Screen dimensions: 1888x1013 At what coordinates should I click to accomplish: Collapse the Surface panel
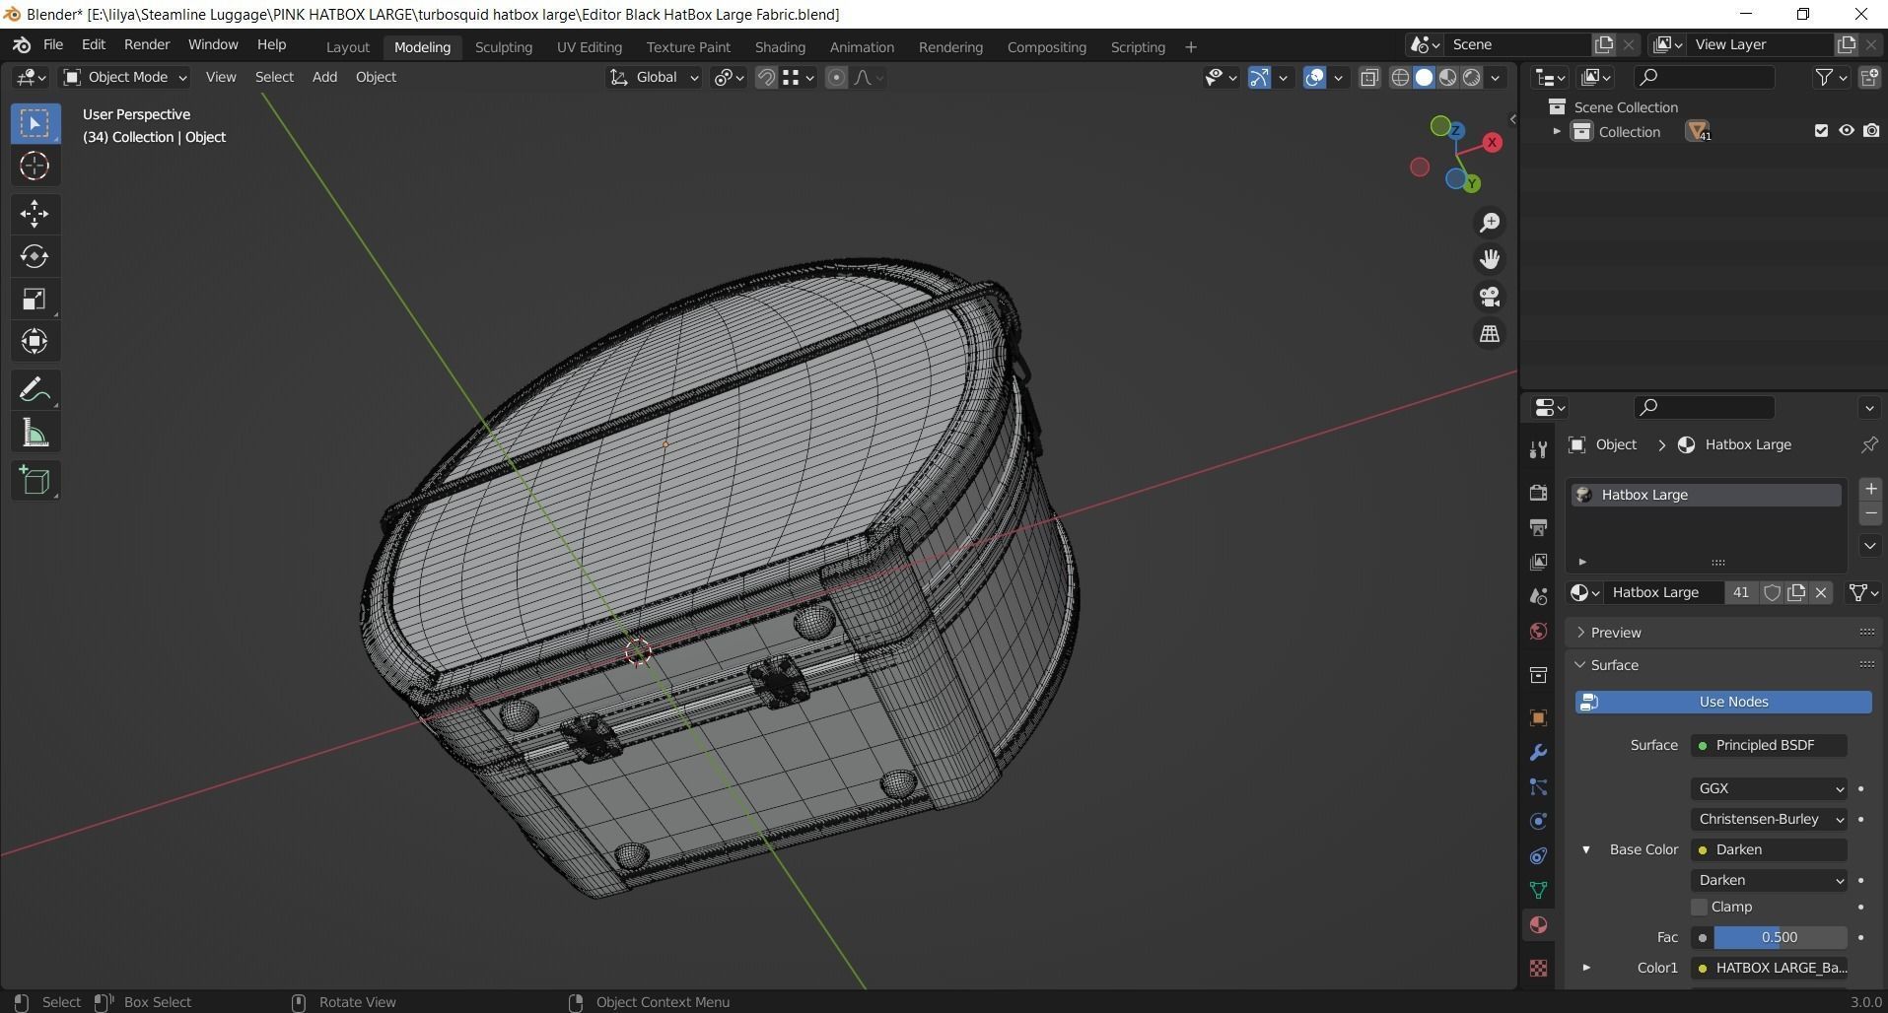(1614, 665)
